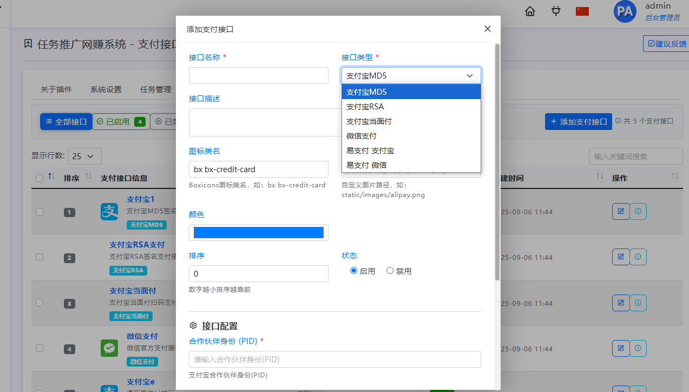Image resolution: width=689 pixels, height=392 pixels.
Task: Open the 任务管理 tab
Action: (155, 89)
